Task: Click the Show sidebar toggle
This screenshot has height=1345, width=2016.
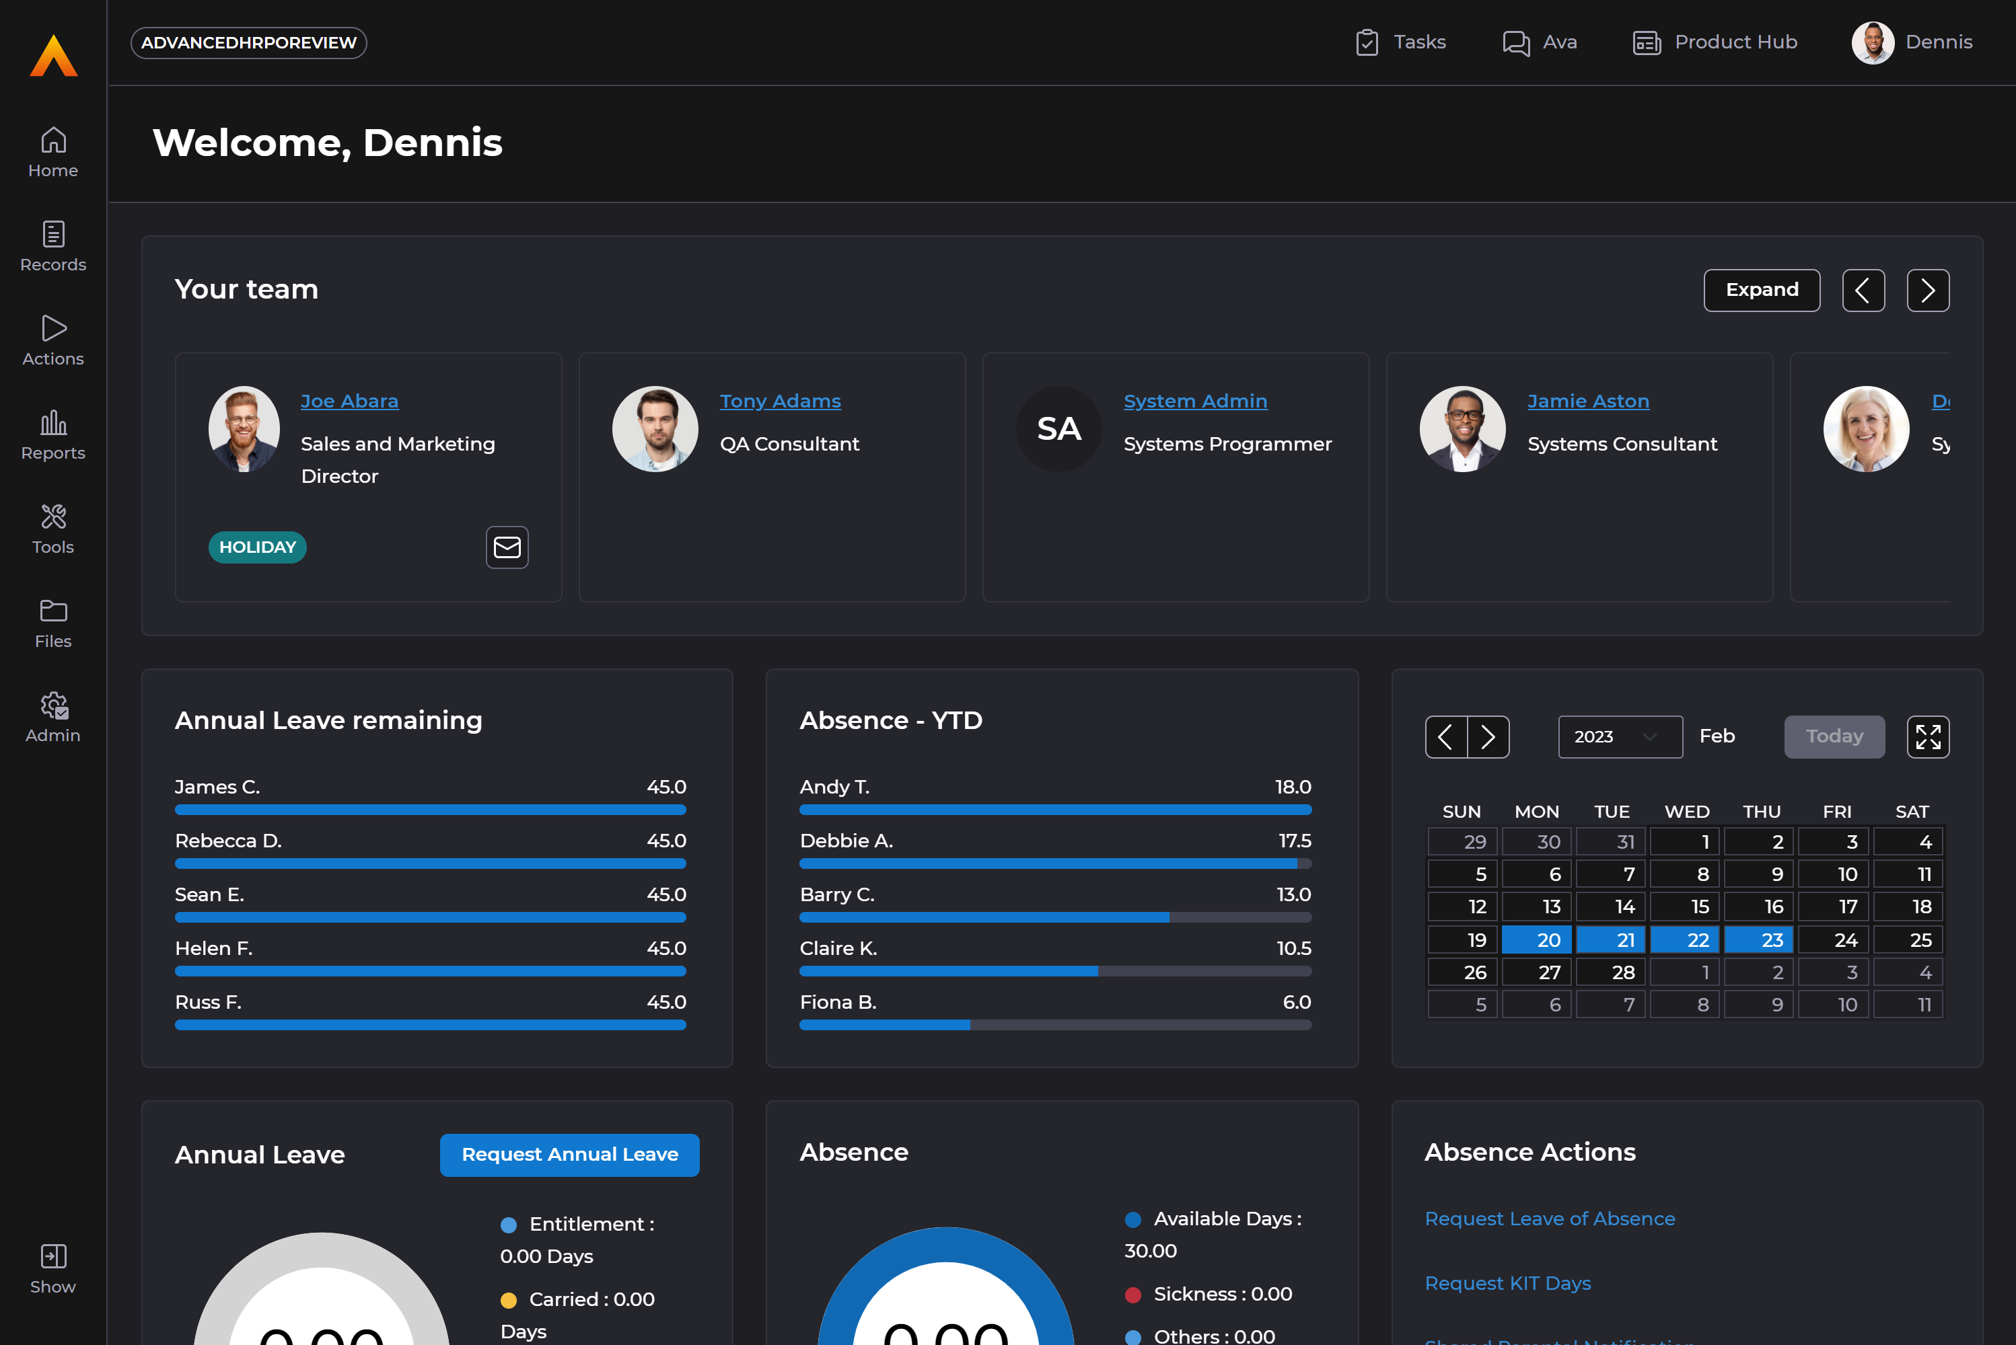Action: click(53, 1268)
